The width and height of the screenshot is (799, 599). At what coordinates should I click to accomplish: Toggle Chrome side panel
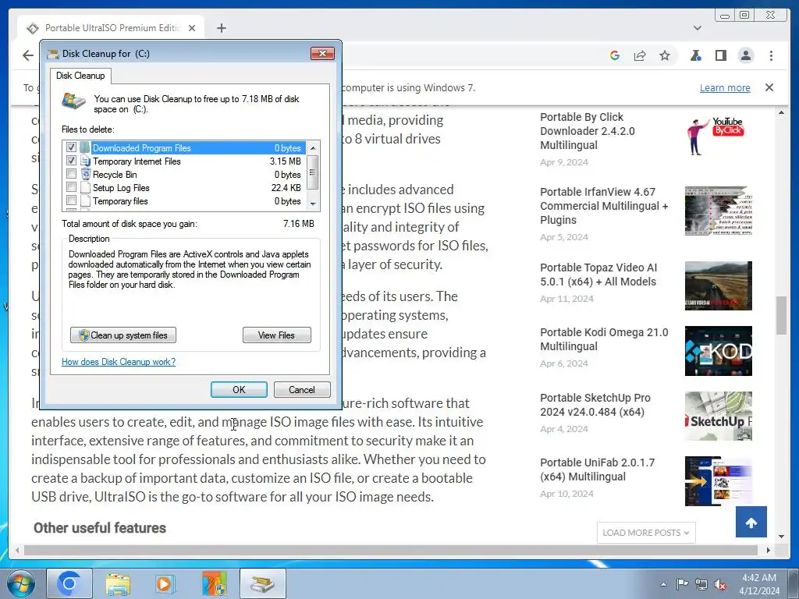(720, 55)
